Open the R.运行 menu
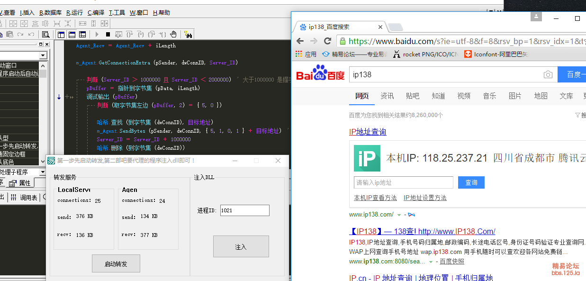Image resolution: width=586 pixels, height=281 pixels. click(74, 13)
